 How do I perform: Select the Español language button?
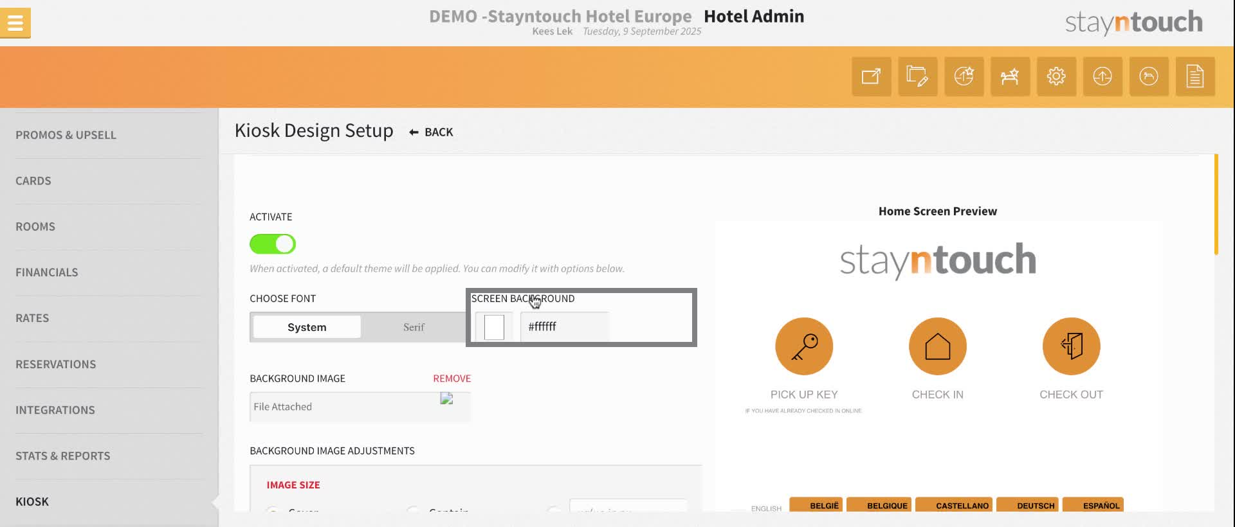tap(1093, 505)
